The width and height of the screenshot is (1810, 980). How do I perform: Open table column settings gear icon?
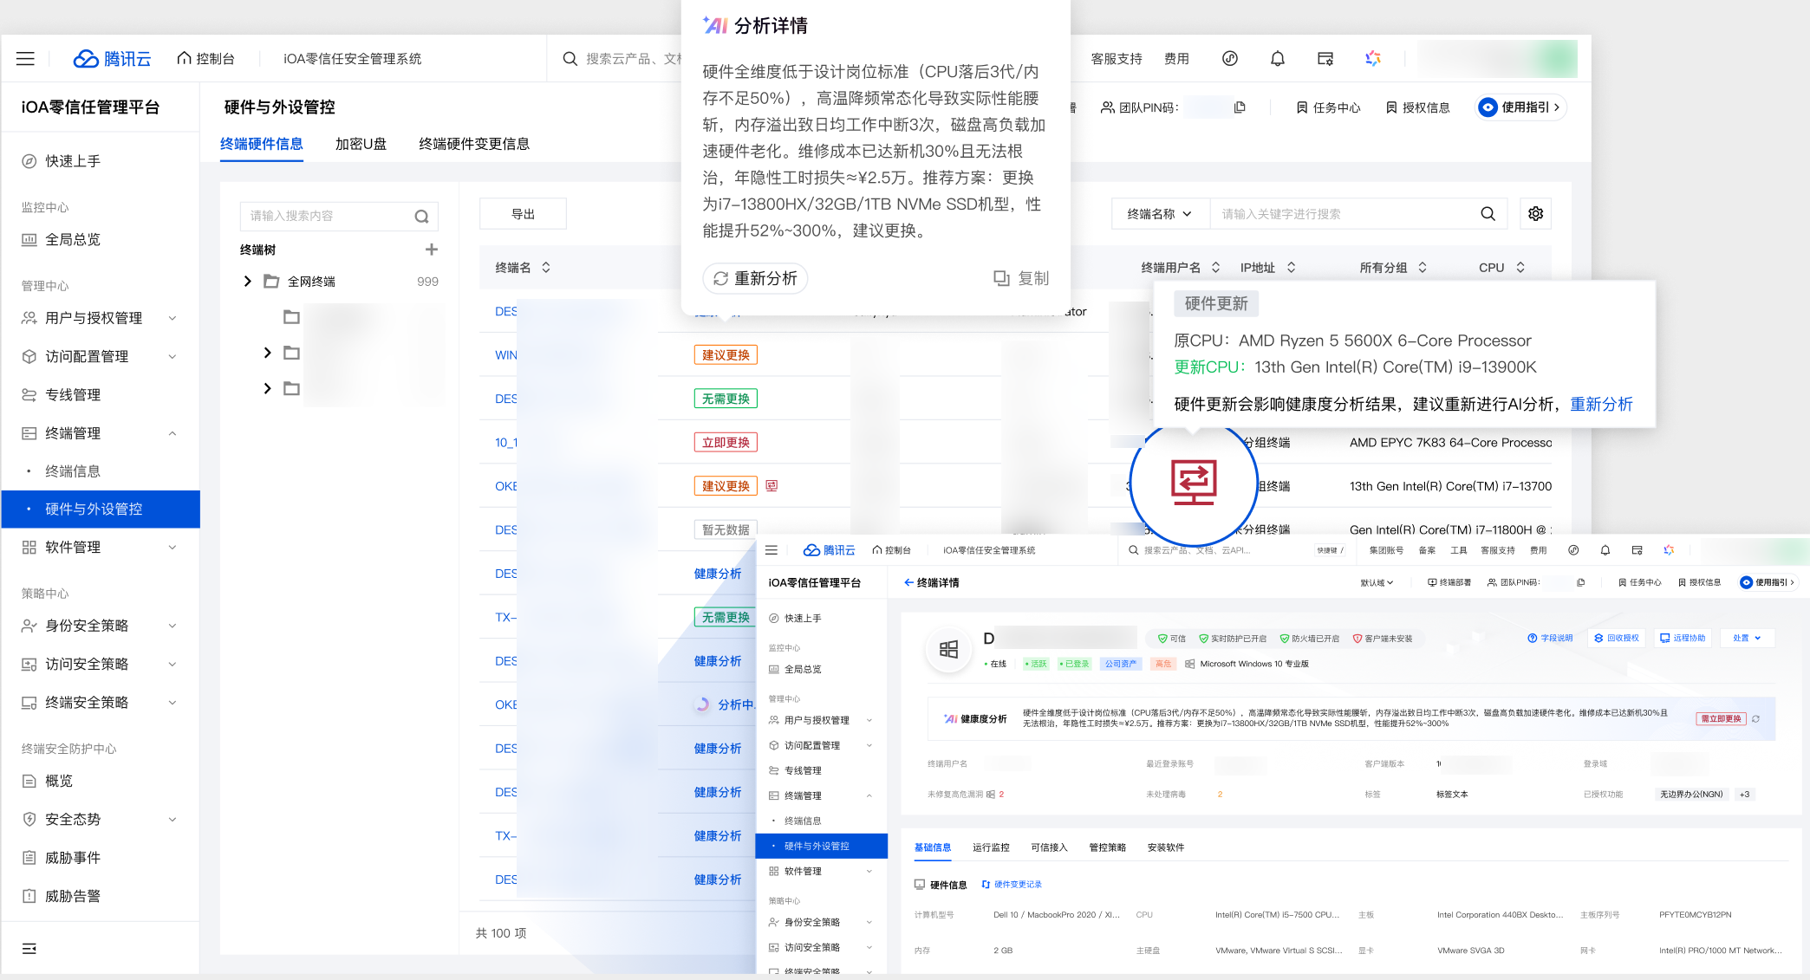click(1535, 214)
